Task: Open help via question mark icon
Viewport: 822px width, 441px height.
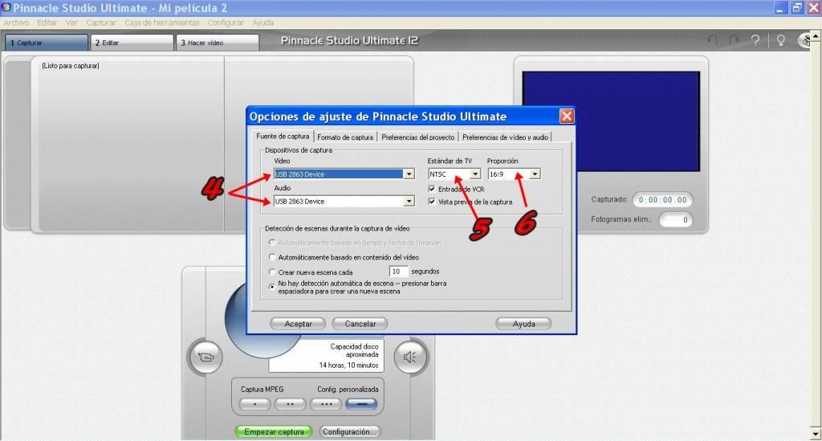Action: click(755, 40)
